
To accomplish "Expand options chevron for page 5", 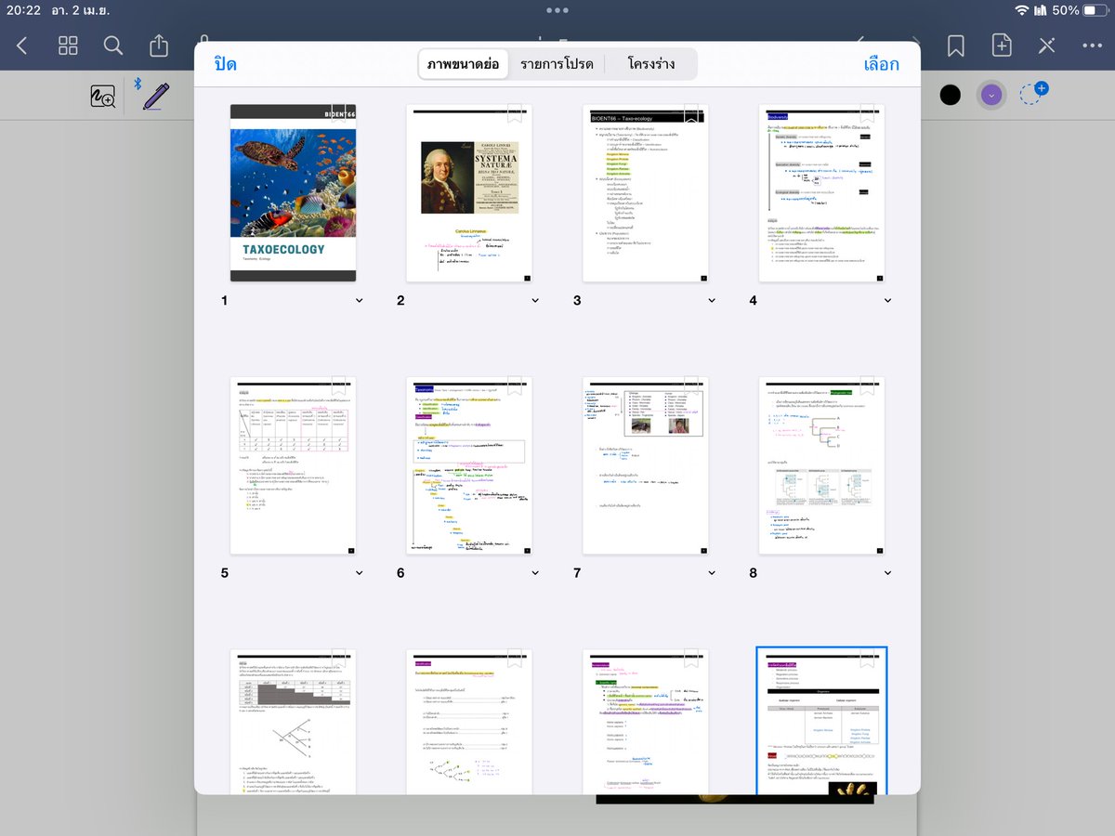I will (x=359, y=572).
